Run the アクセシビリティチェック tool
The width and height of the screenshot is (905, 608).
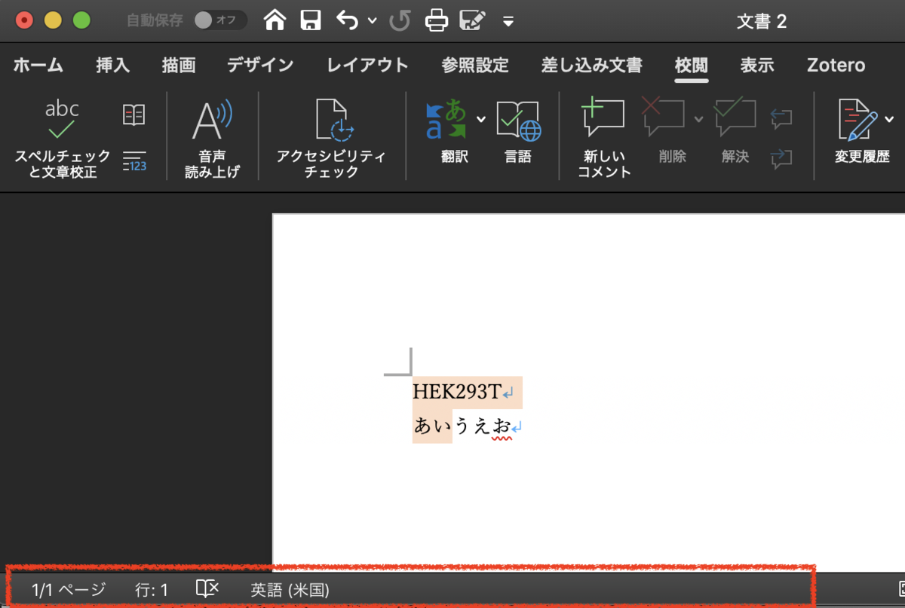coord(332,139)
